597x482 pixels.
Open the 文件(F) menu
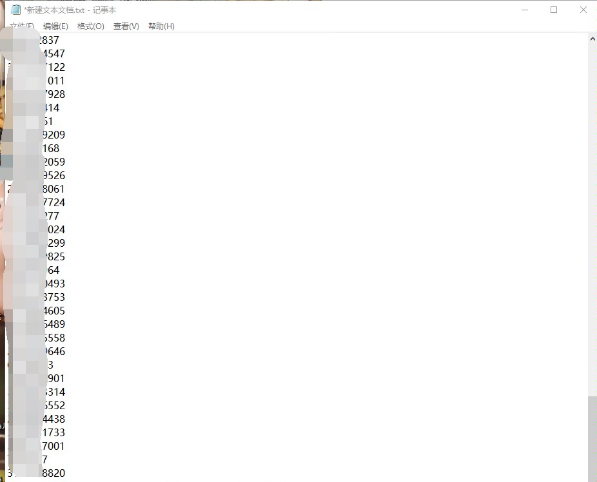22,26
